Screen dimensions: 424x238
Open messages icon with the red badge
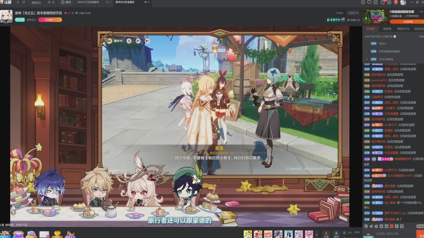(x=383, y=2)
